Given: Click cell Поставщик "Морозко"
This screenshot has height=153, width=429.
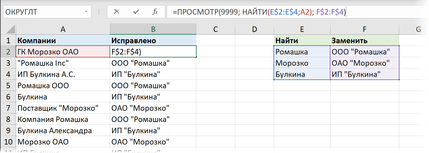Looking at the screenshot, I should coord(63,108).
